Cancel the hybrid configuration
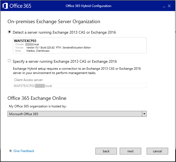The width and height of the screenshot is (176, 162). pos(157,151)
